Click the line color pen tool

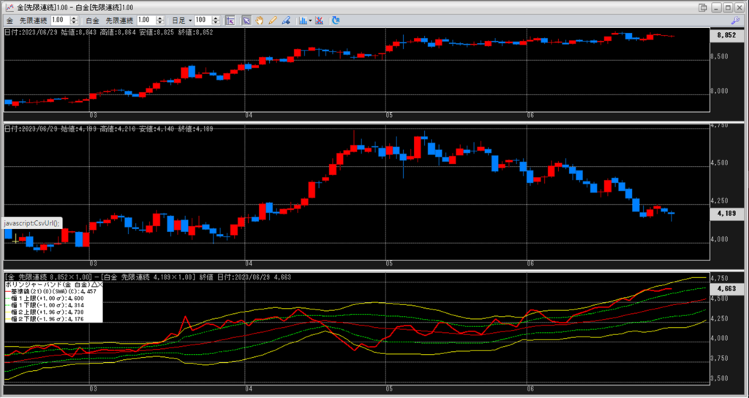pos(285,20)
